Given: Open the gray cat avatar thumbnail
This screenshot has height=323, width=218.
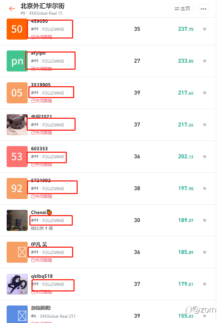Looking at the screenshot, I should click(17, 125).
